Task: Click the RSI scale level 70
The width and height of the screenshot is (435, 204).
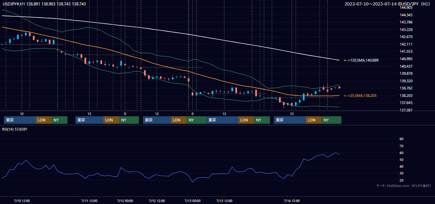Action: [401, 146]
